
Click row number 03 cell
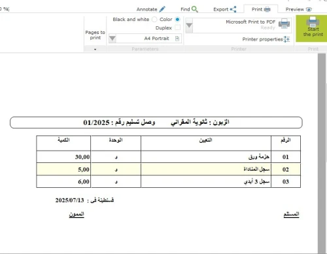tap(286, 181)
